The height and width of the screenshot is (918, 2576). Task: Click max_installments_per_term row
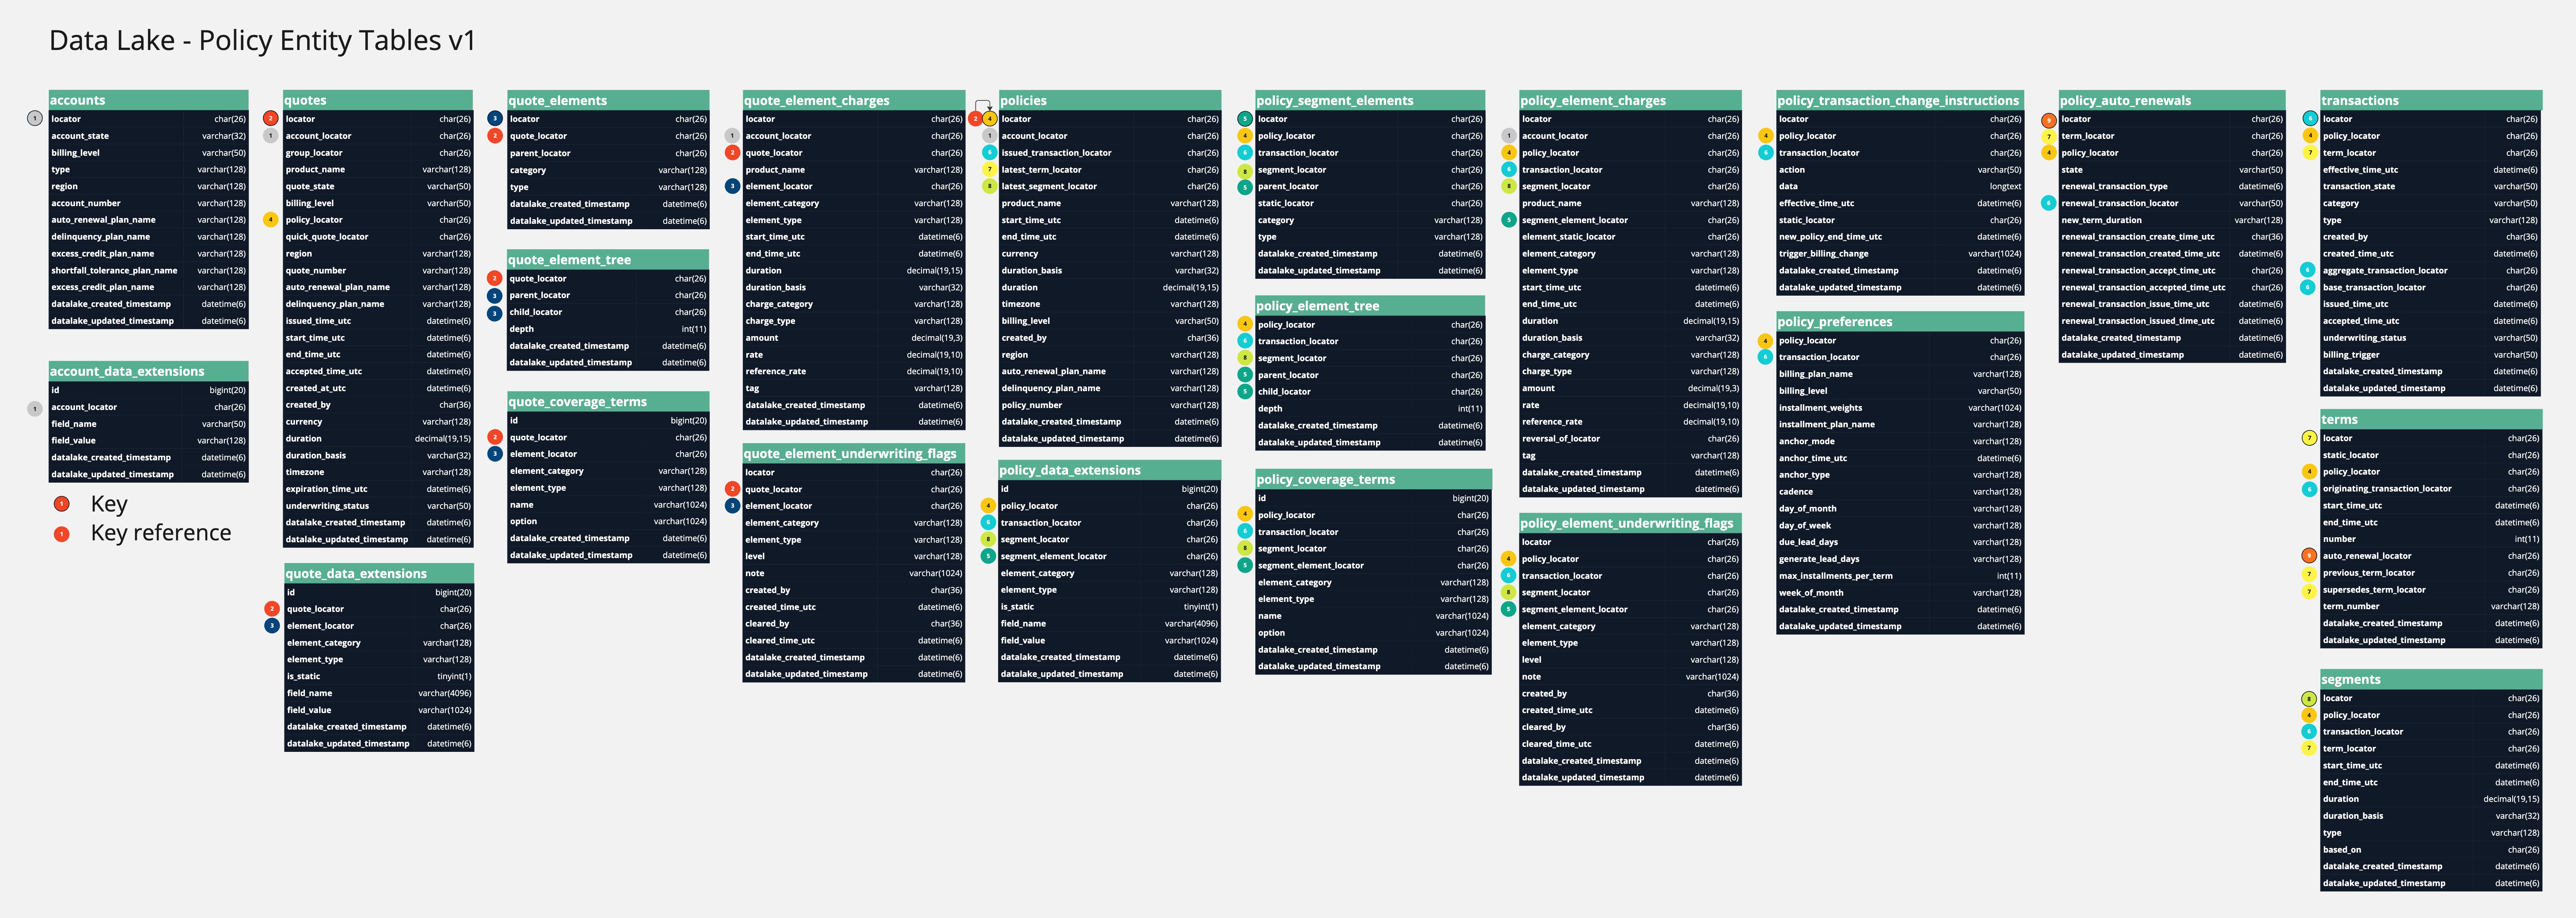1900,576
